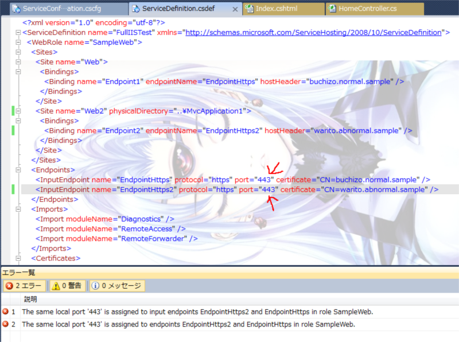Click the Import Diagnostics line
Screen dimensions: 459x342
coord(105,219)
